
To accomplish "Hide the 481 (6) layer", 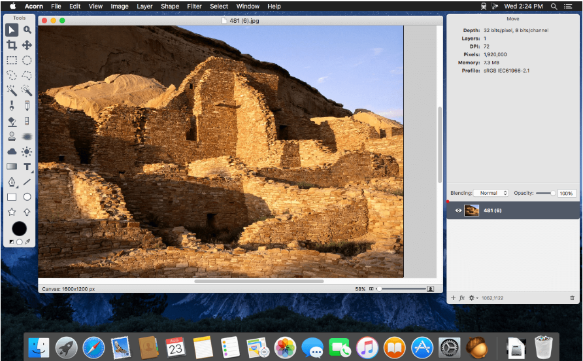I will tap(458, 210).
